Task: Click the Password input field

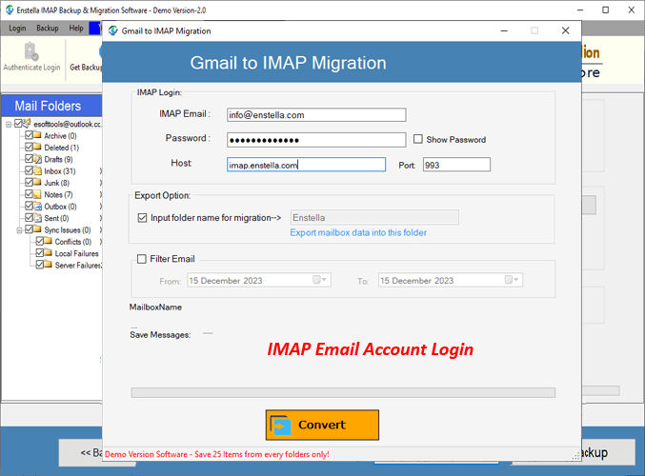Action: (316, 140)
